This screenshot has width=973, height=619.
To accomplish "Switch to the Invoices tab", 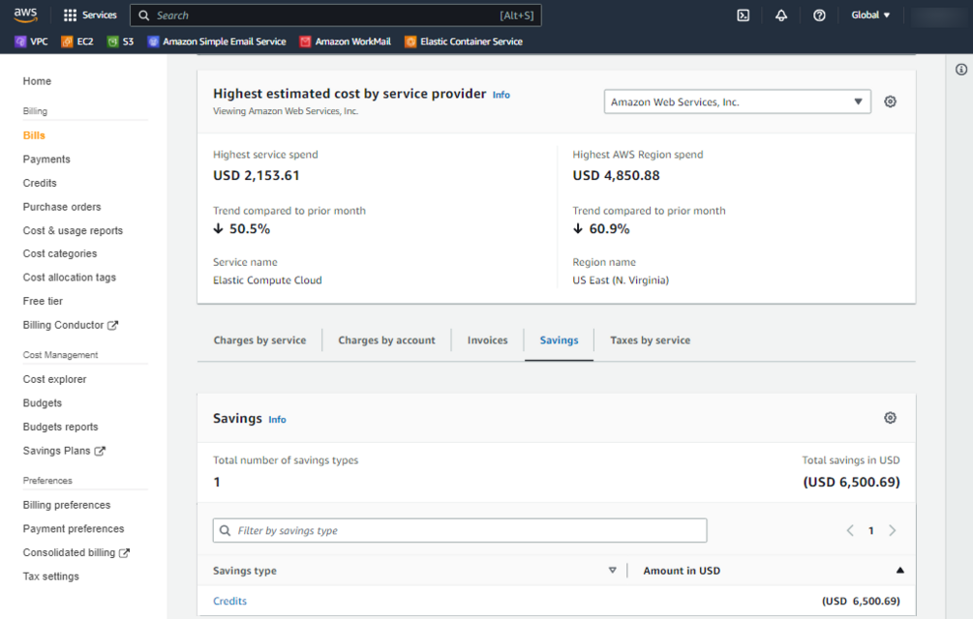I will pyautogui.click(x=487, y=340).
